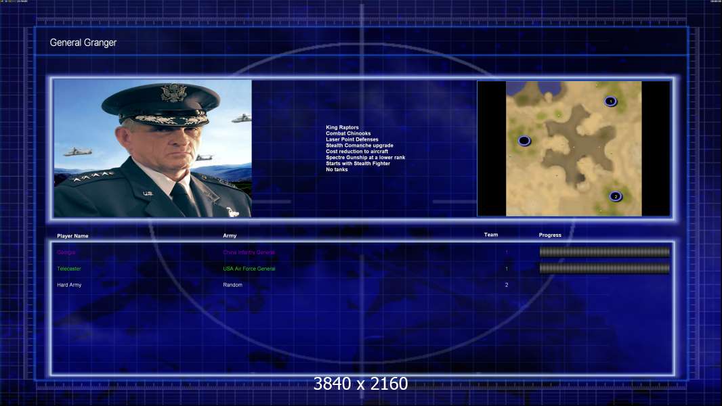Image resolution: width=722 pixels, height=406 pixels.
Task: Select player name 'Georgie'
Action: point(66,252)
